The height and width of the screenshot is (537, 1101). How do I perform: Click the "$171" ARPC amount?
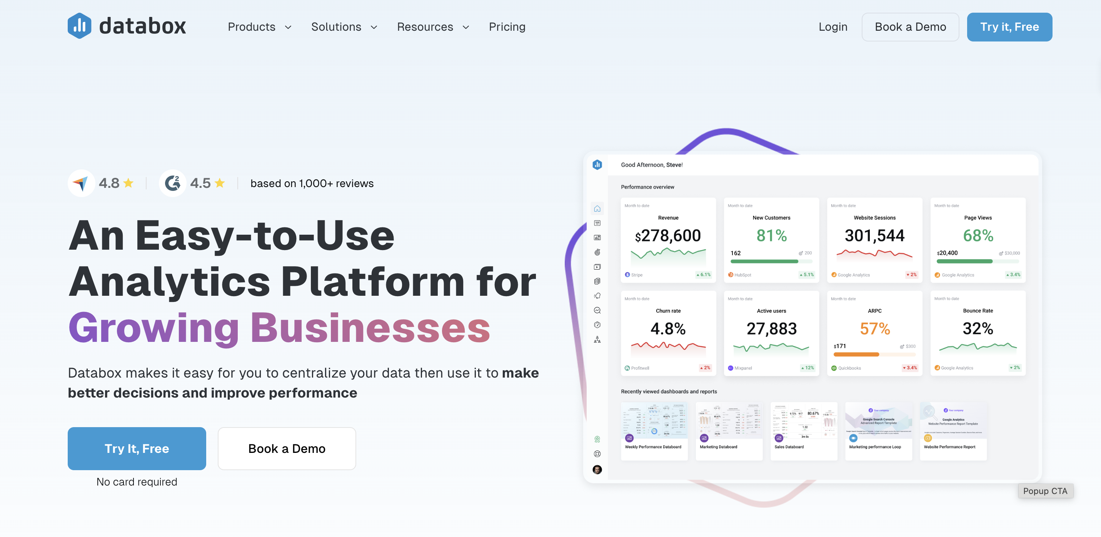[839, 346]
